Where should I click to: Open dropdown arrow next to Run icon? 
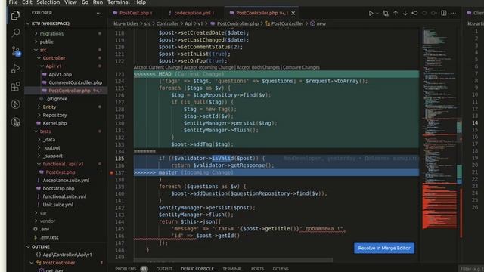click(377, 14)
